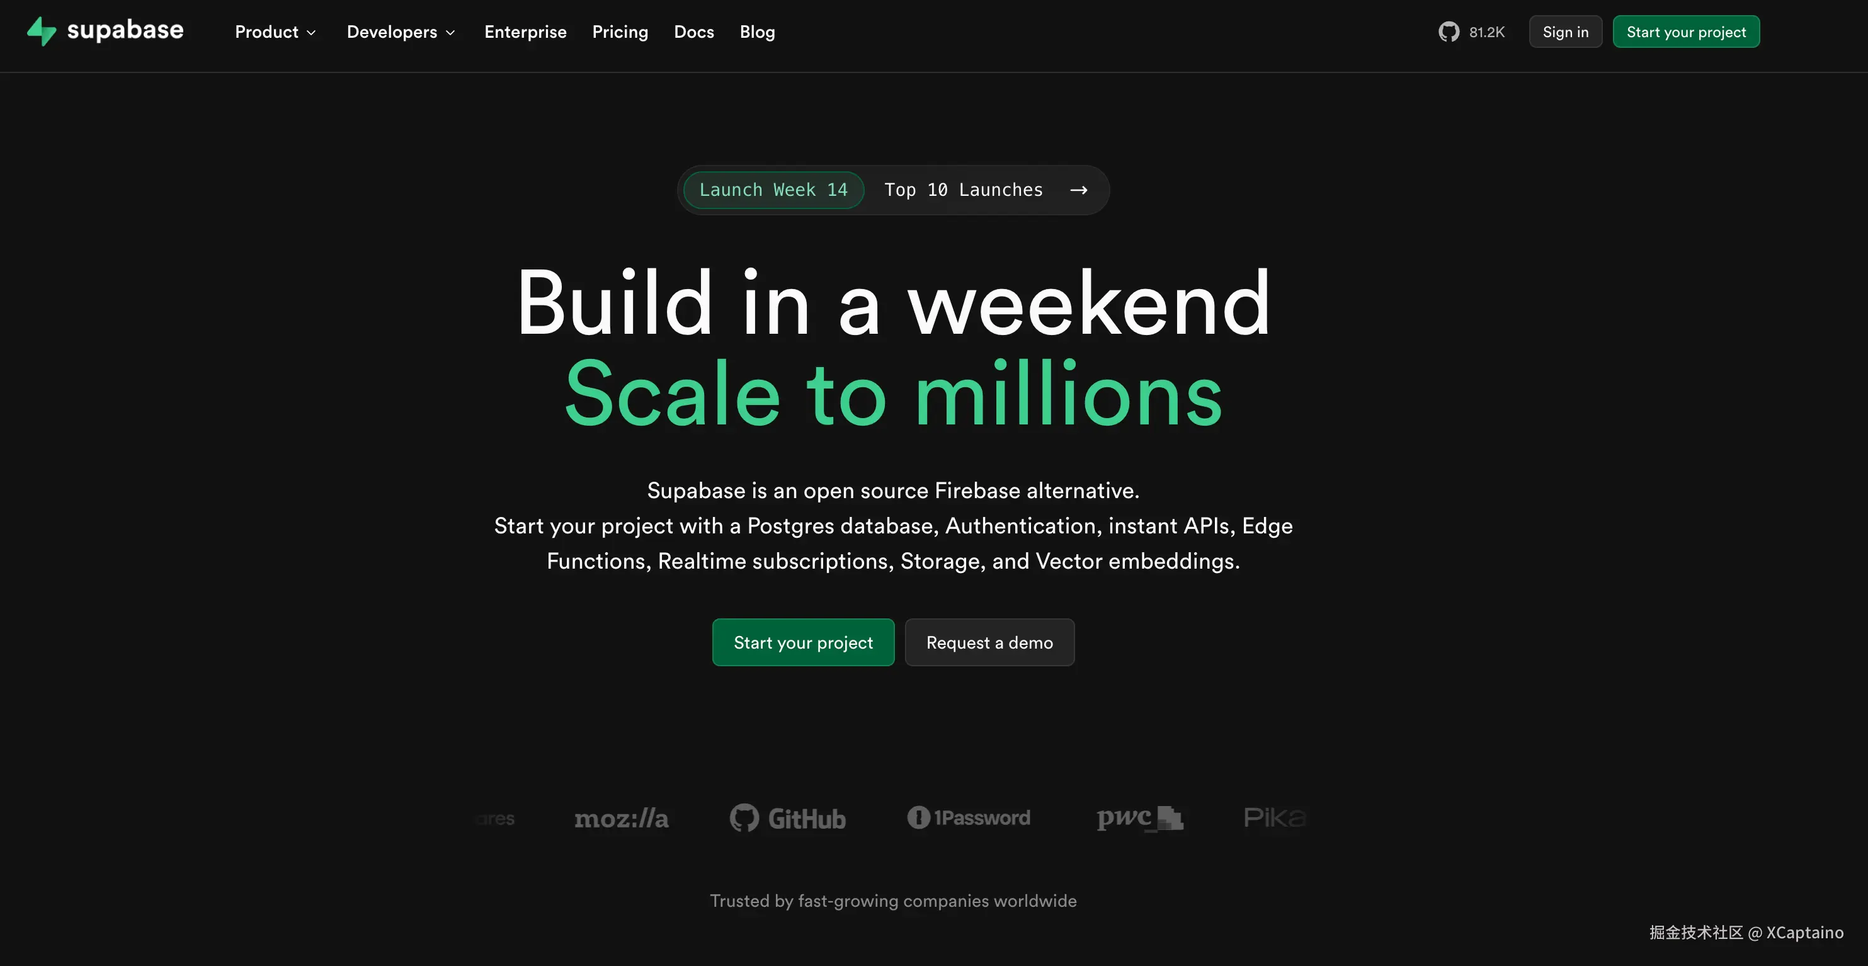This screenshot has width=1868, height=966.
Task: Go to the Pricing page
Action: click(620, 32)
